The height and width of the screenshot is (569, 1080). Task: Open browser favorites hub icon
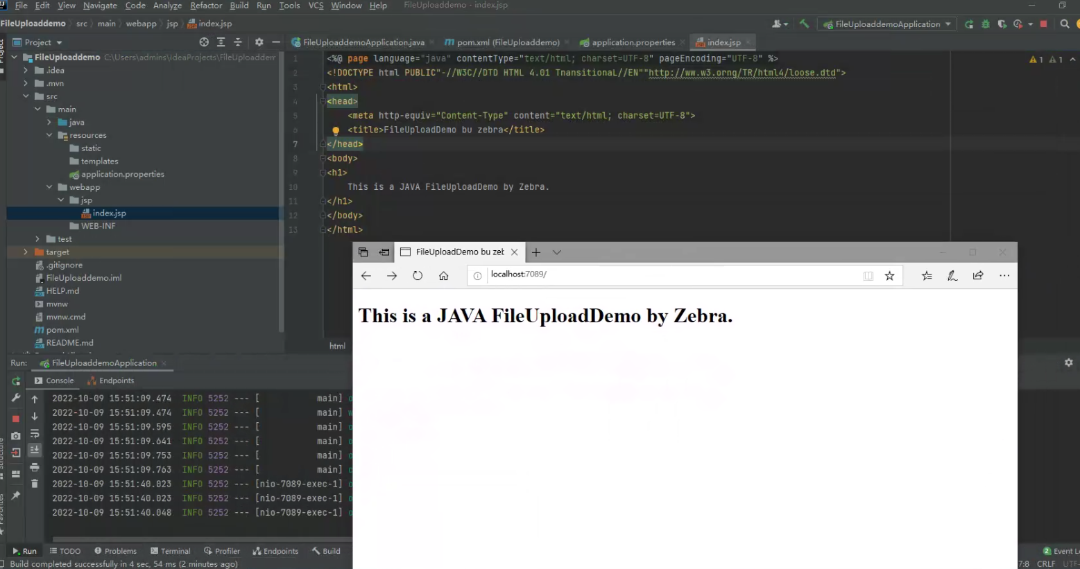[x=927, y=276]
